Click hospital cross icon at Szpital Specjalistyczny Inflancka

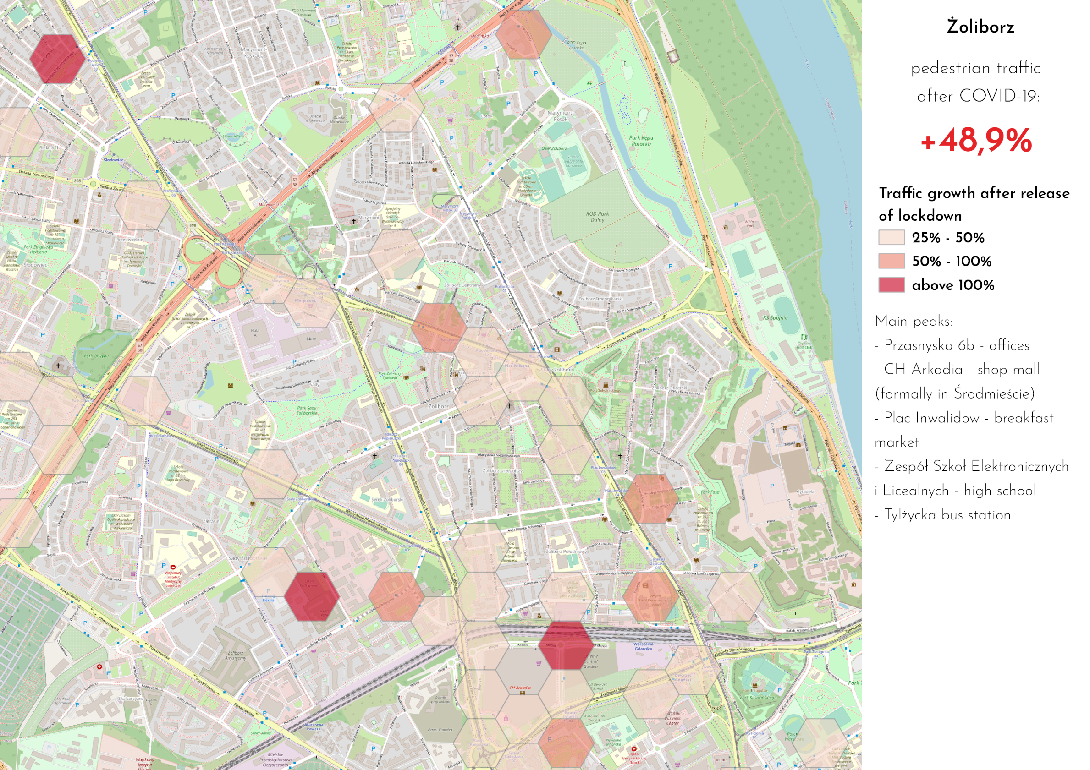[634, 748]
